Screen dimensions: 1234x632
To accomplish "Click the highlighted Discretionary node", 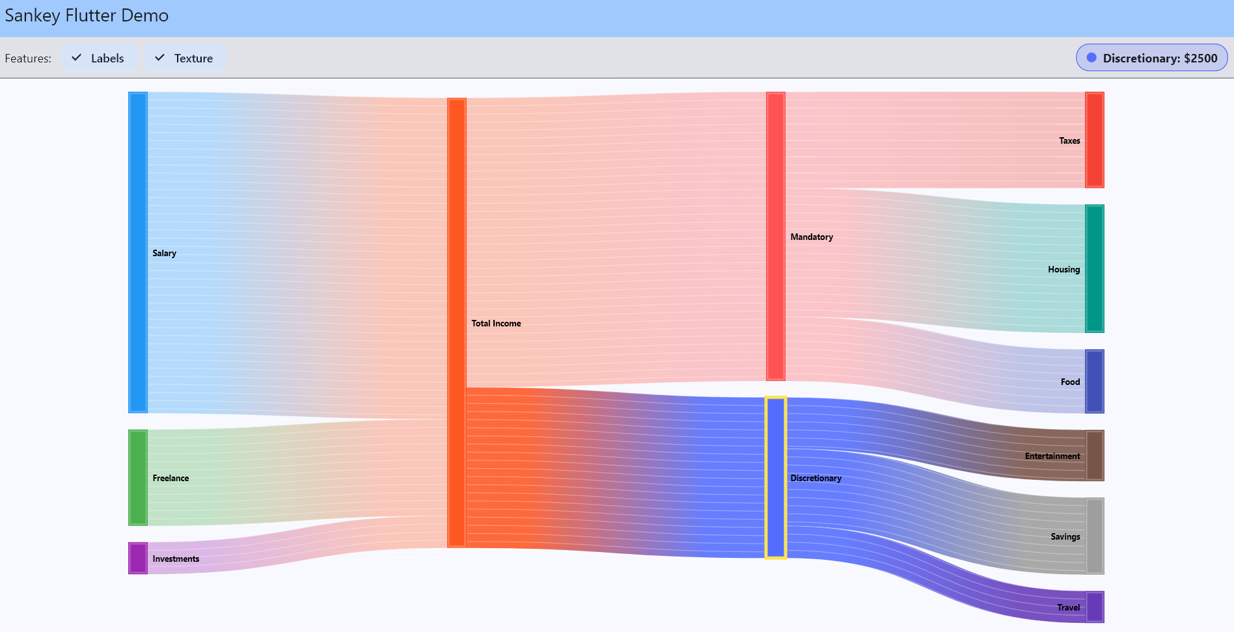I will pos(775,475).
